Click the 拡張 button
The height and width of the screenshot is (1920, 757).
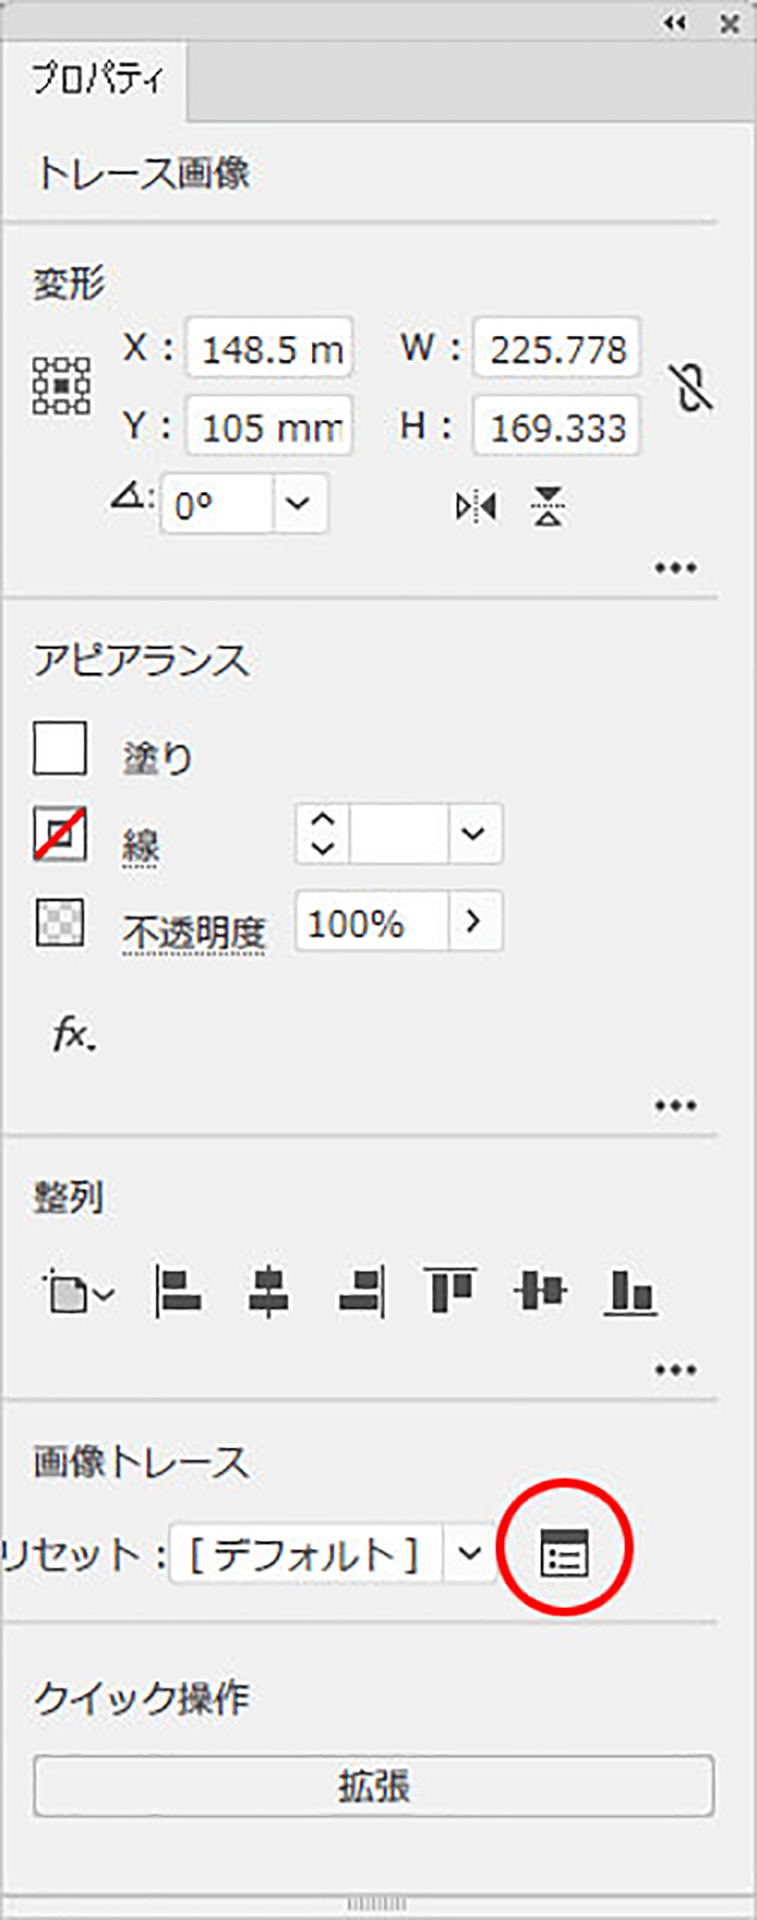373,1785
